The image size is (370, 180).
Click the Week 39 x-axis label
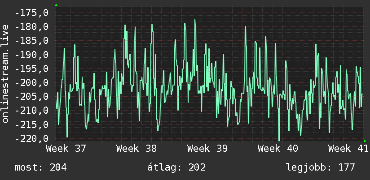pos(207,149)
